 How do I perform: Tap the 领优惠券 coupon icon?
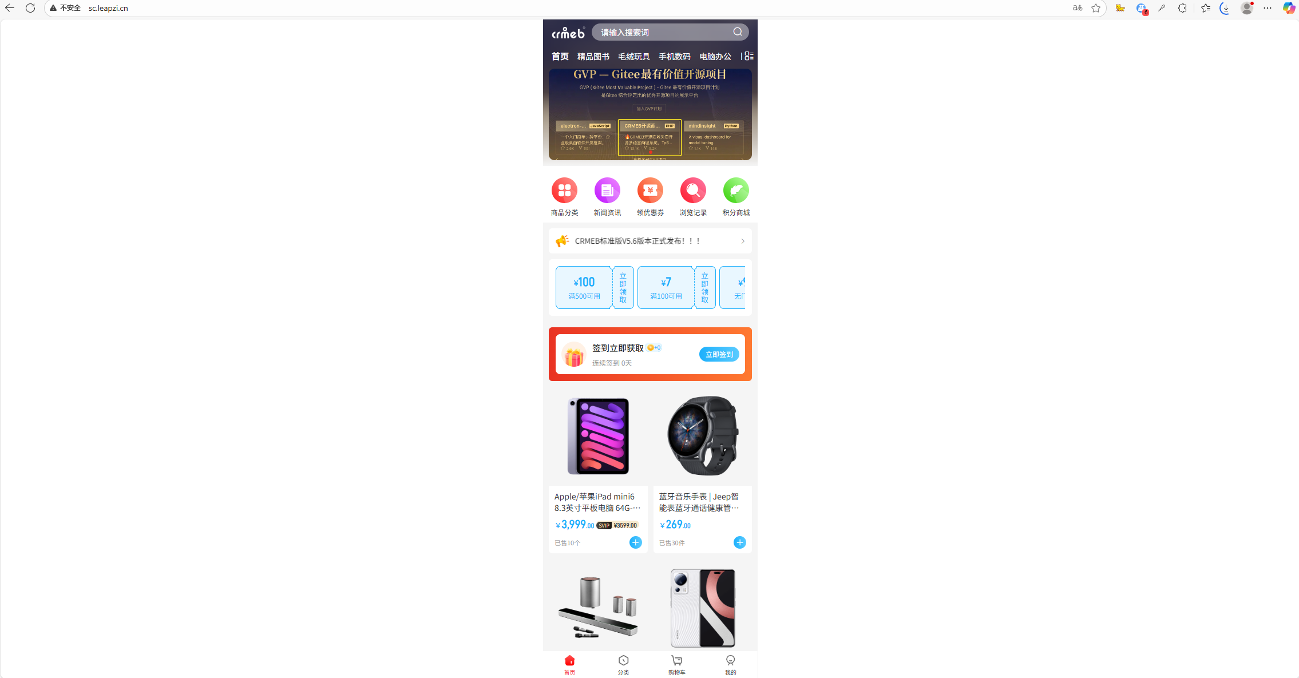(650, 191)
